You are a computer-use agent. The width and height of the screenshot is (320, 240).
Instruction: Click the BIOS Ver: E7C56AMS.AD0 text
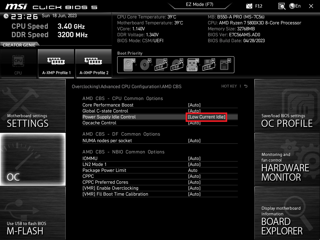point(234,35)
